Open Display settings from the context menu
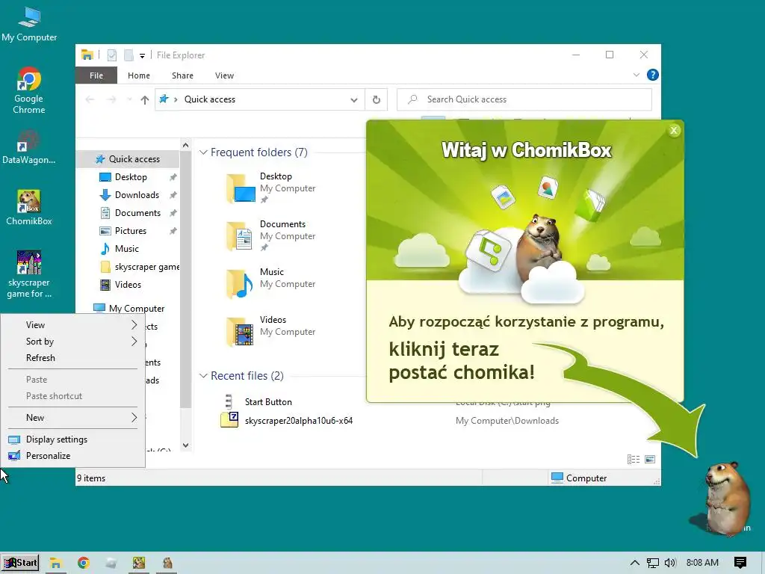765x574 pixels. [73, 439]
